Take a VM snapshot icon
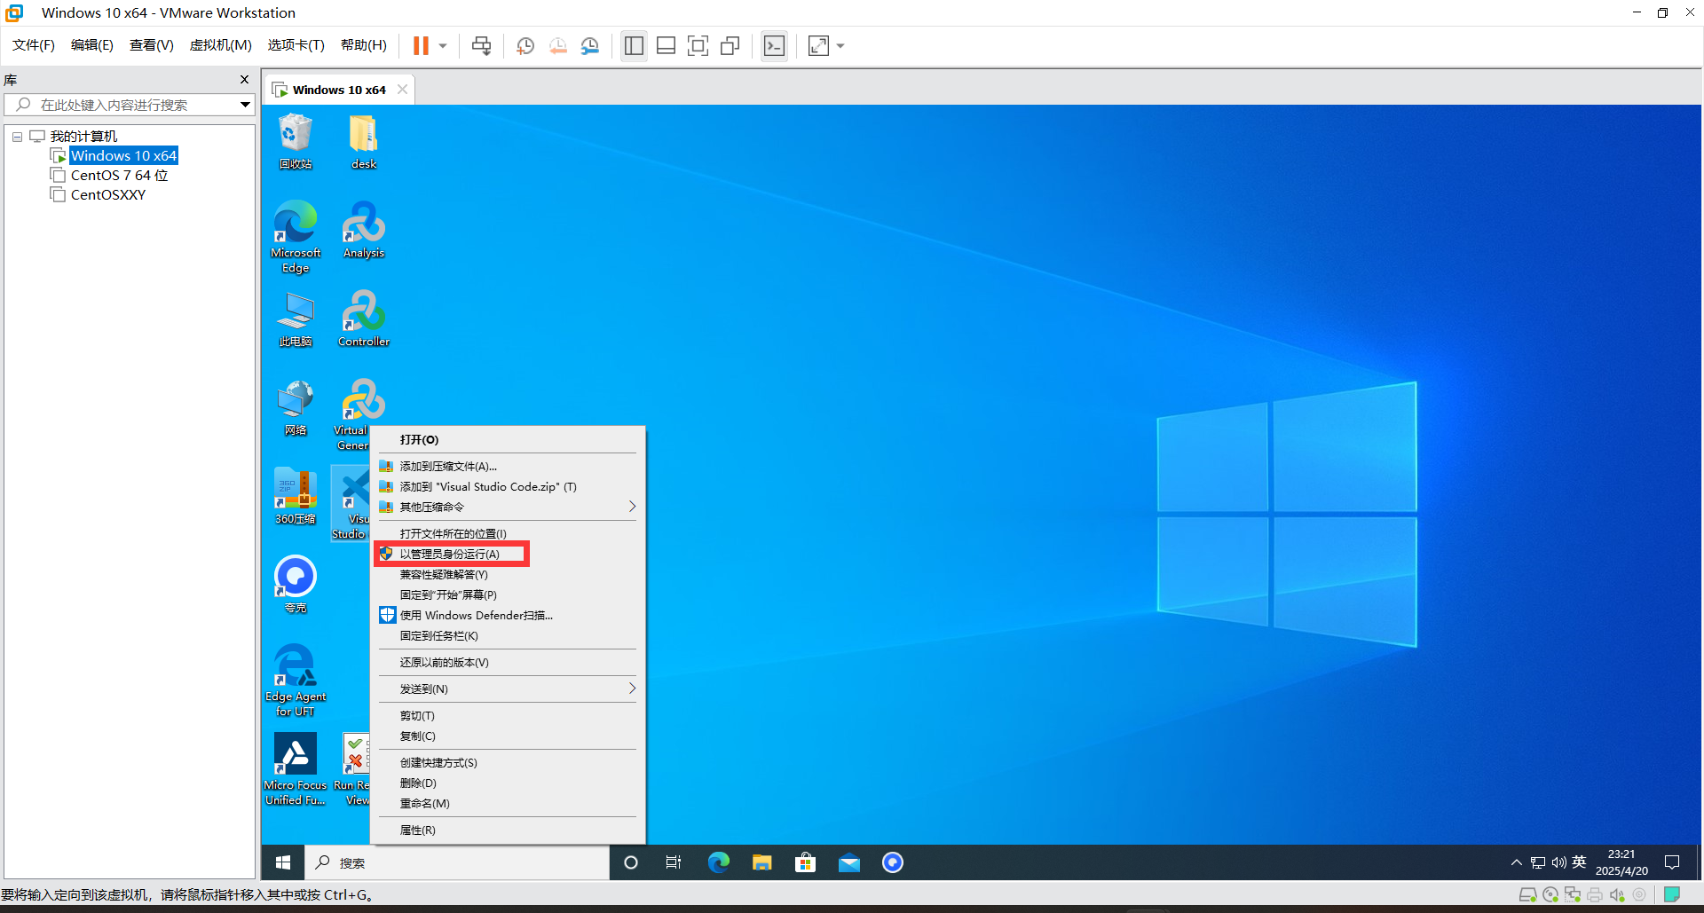The width and height of the screenshot is (1704, 913). coord(525,46)
